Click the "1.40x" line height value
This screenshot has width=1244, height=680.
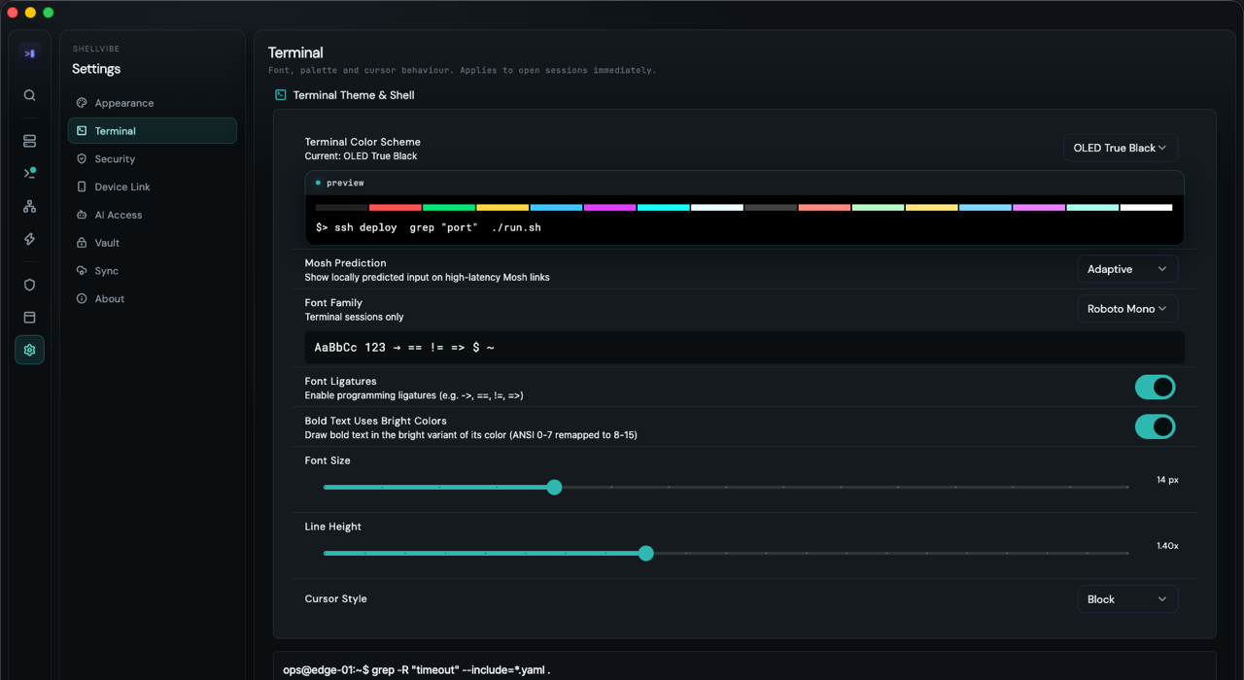click(1167, 546)
